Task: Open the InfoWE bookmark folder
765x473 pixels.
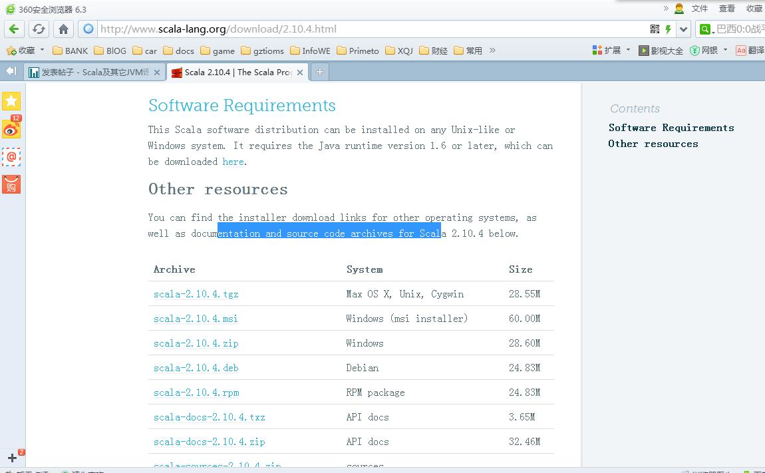Action: pyautogui.click(x=310, y=51)
